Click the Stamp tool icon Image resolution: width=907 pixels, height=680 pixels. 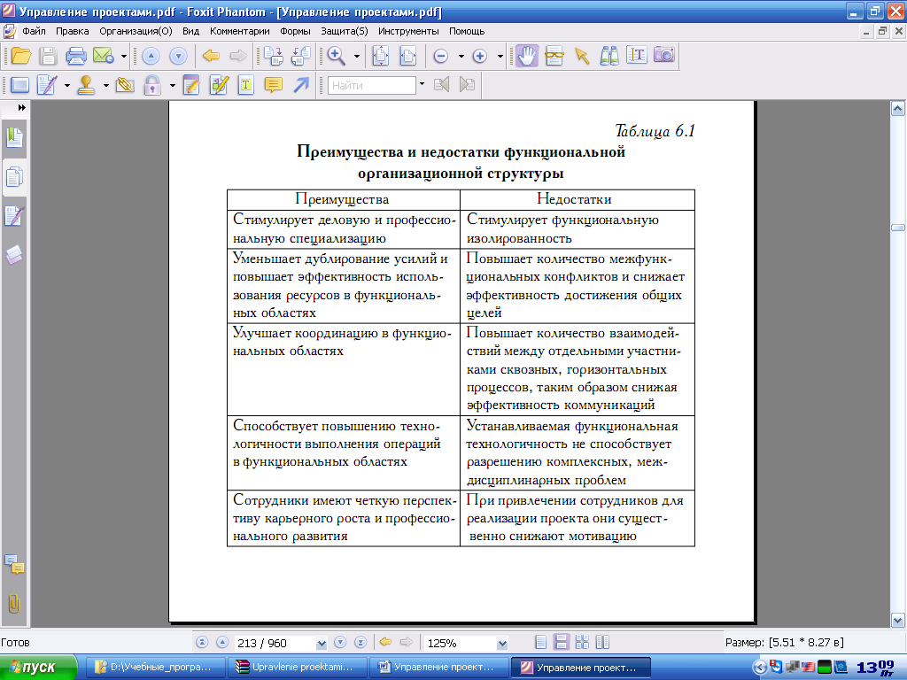pos(86,86)
